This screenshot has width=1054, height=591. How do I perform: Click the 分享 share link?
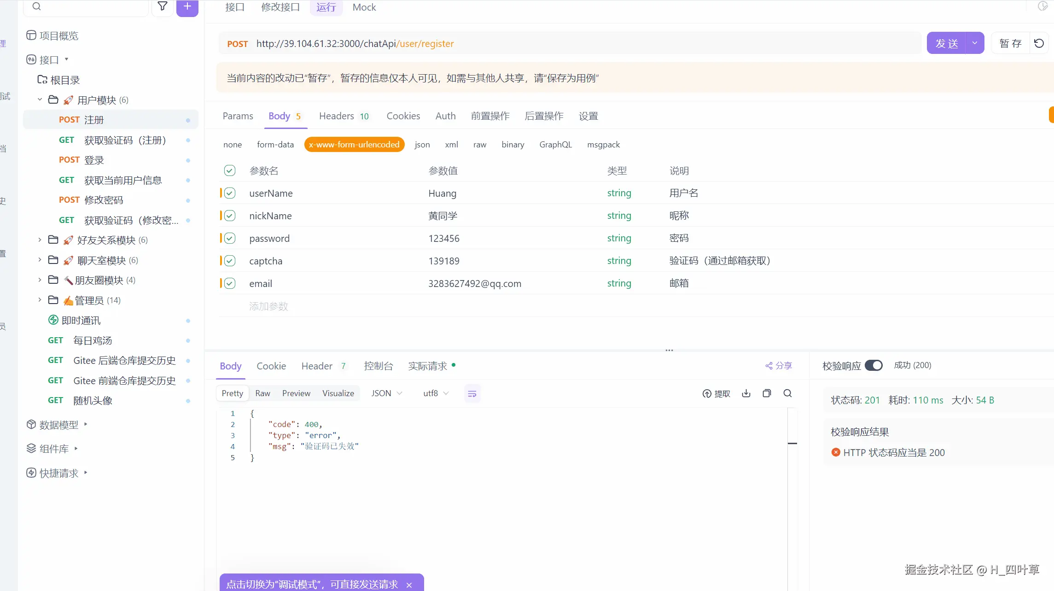[x=779, y=366]
